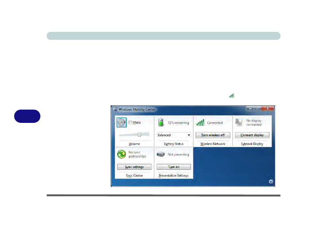Click the "Not presenting" status text
This screenshot has width=327, height=230.
pyautogui.click(x=178, y=154)
